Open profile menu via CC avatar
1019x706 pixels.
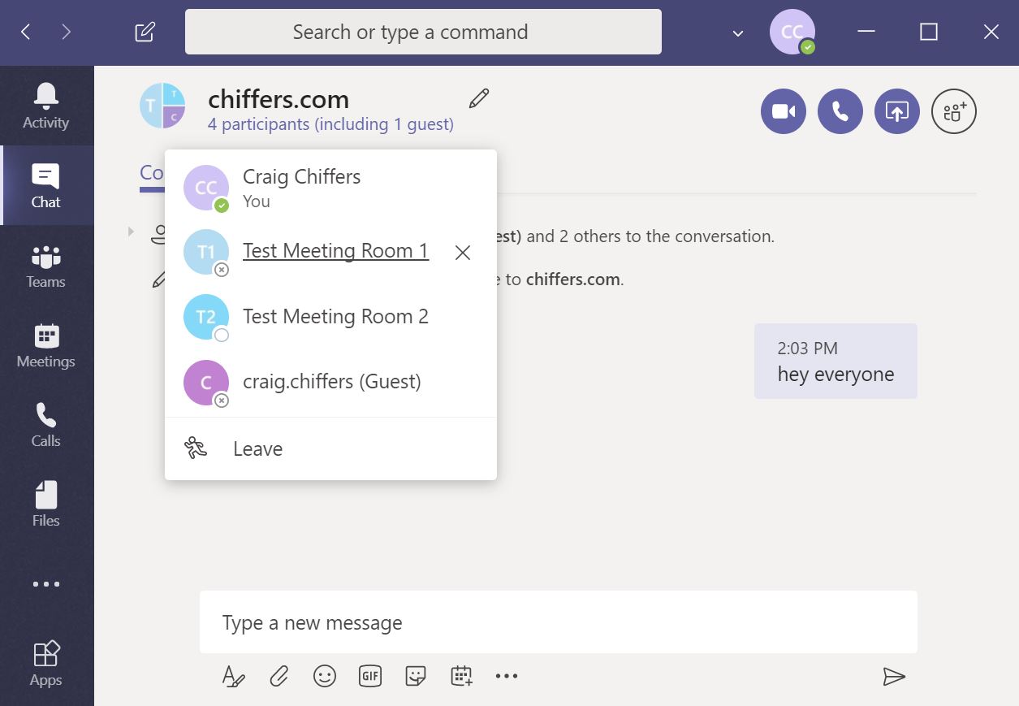[792, 32]
